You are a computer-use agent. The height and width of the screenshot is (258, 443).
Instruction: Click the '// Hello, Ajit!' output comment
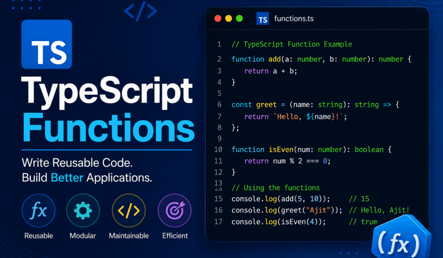click(379, 211)
